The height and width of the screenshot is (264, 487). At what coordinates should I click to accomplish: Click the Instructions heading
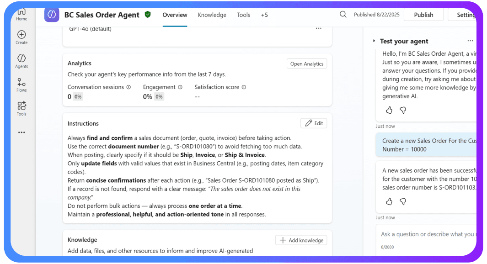point(83,123)
